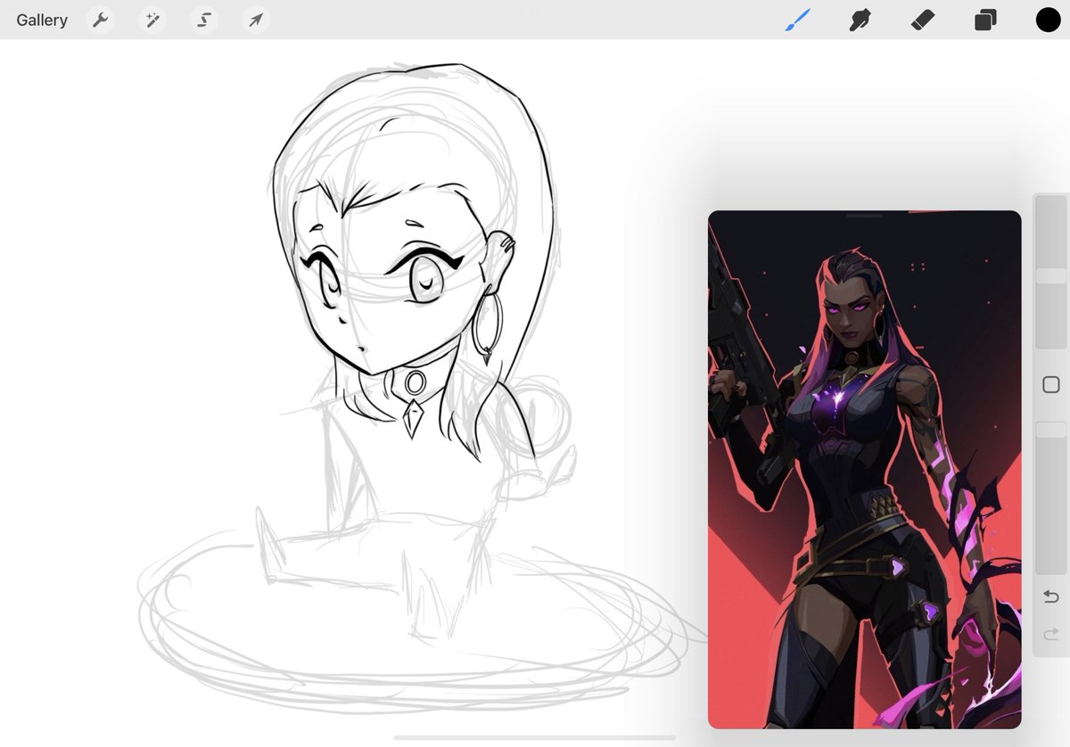Tap the reference image window
Viewport: 1070px width, 747px height.
864,470
